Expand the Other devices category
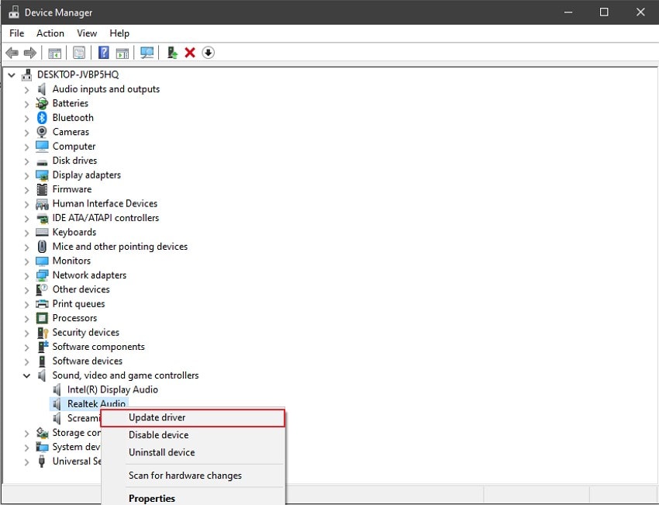 pos(26,290)
